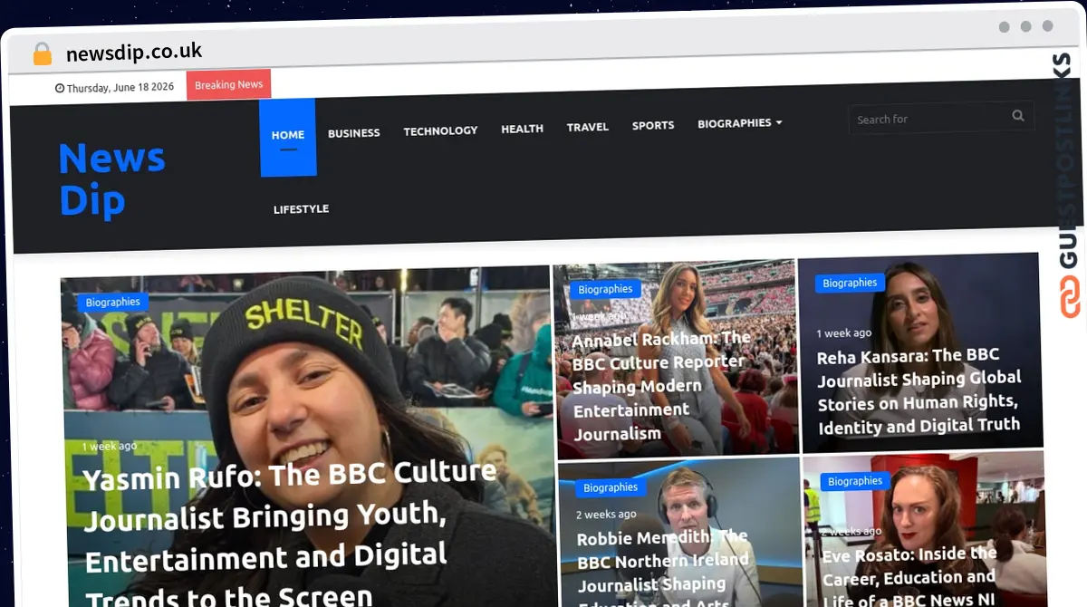This screenshot has width=1087, height=607.
Task: Click '2 weeks ago' on Robbie Meredith card
Action: (606, 515)
